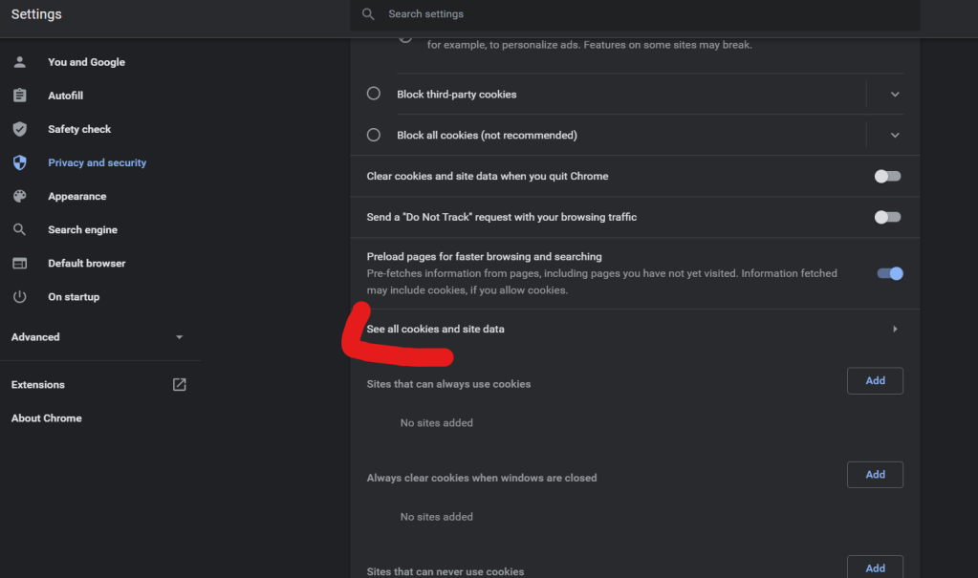This screenshot has width=978, height=578.
Task: Click the Safety check shield icon
Action: [x=19, y=129]
